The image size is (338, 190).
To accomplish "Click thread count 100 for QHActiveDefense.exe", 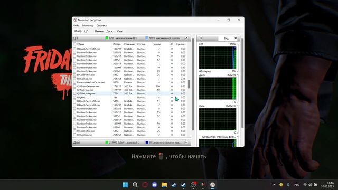I will pos(158,86).
